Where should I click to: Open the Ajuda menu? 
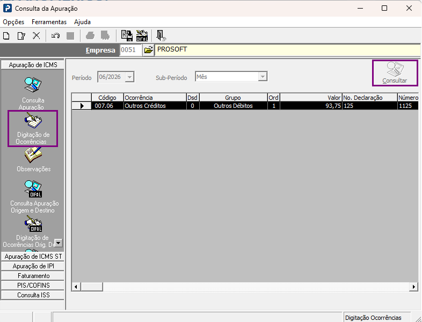(82, 22)
